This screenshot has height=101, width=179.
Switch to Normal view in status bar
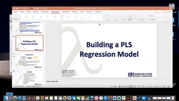(x=131, y=86)
